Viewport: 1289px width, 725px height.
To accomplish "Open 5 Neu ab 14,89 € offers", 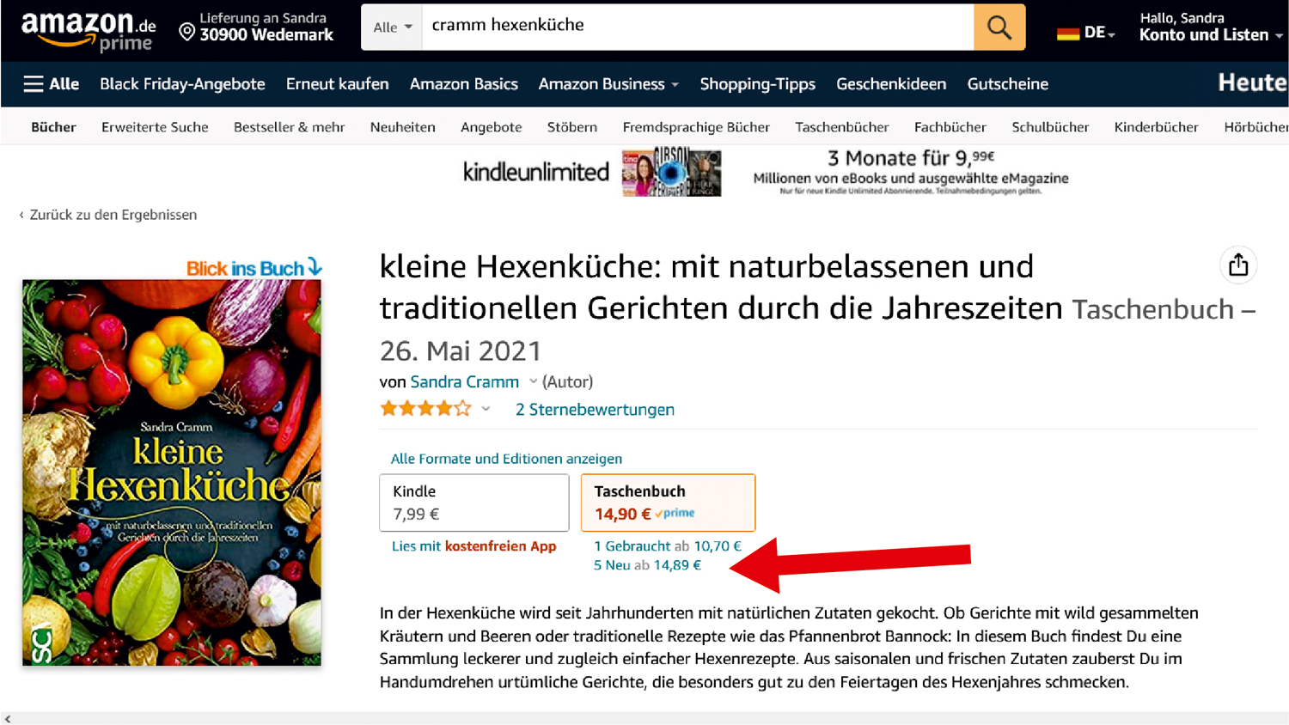I will [647, 564].
